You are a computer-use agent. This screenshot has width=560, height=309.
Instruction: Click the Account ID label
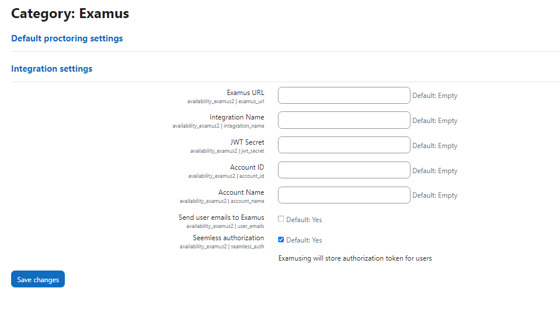[247, 167]
